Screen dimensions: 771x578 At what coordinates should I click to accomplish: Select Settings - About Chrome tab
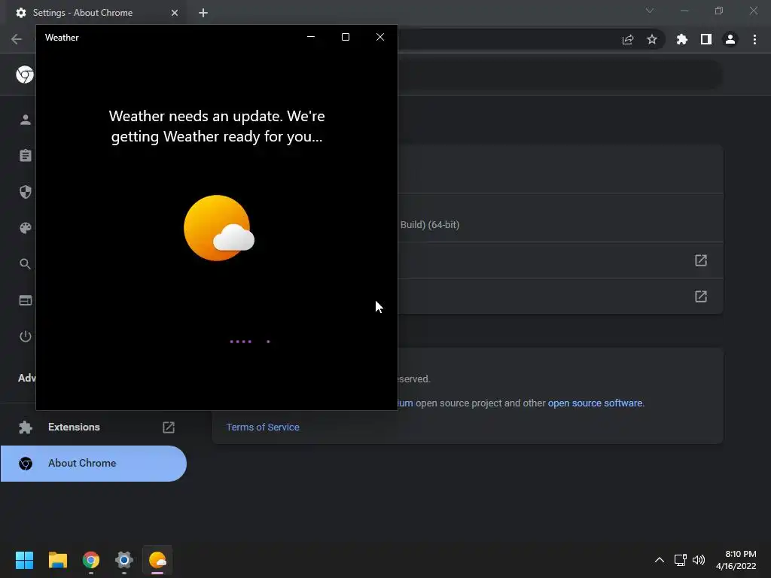(83, 13)
